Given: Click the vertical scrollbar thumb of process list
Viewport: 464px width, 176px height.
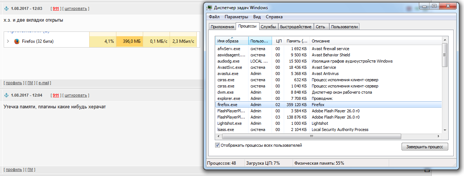Looking at the screenshot, I should [x=445, y=55].
